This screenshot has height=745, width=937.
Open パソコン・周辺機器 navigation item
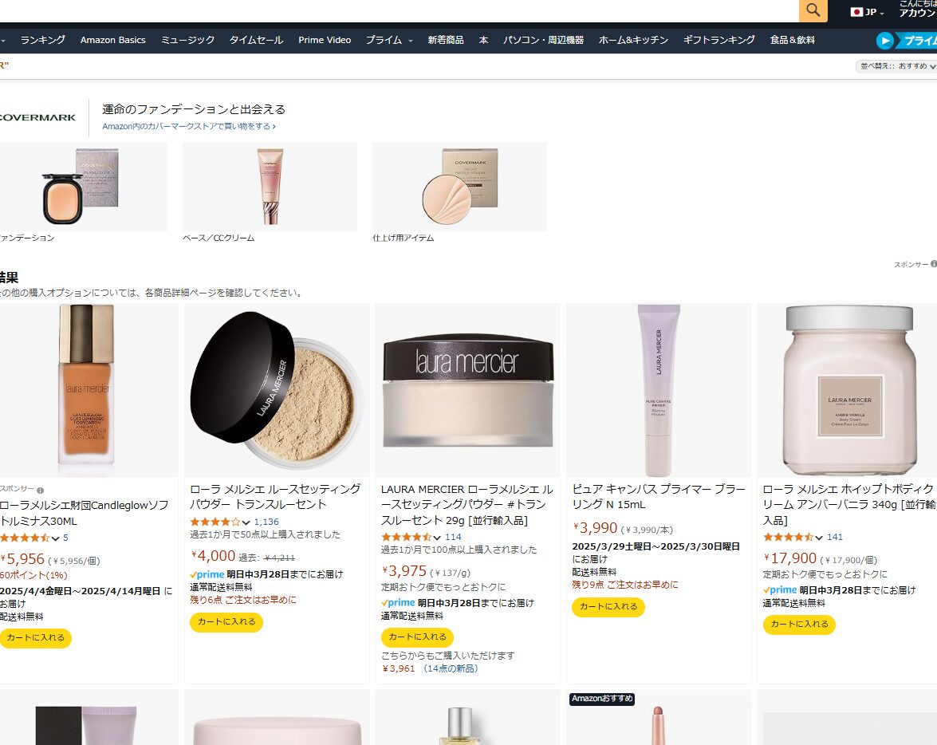(543, 40)
